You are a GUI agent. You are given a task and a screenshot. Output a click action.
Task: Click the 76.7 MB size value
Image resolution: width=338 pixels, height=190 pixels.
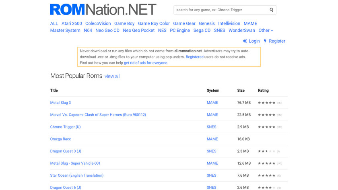coord(244,103)
